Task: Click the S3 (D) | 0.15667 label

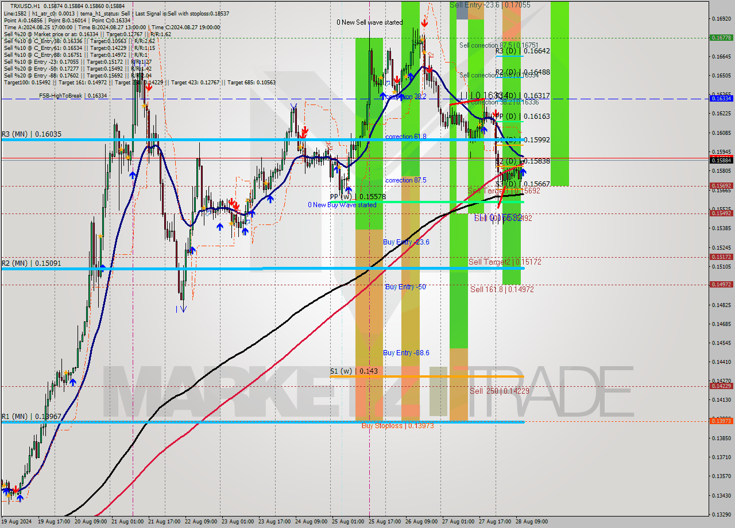Action: 523,184
